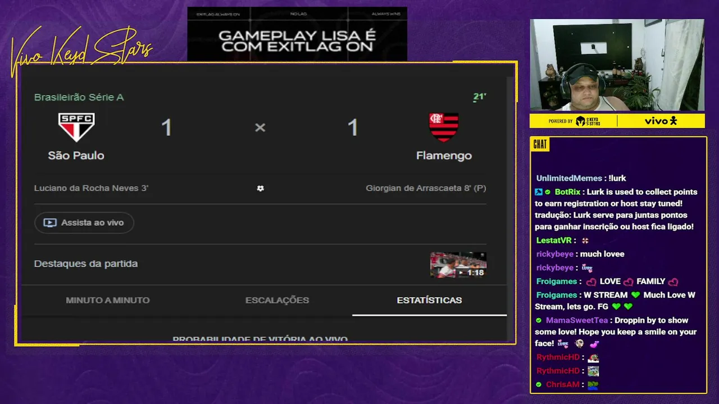Click the video icon in Assista ao vivo
Viewport: 719px width, 404px height.
point(50,223)
